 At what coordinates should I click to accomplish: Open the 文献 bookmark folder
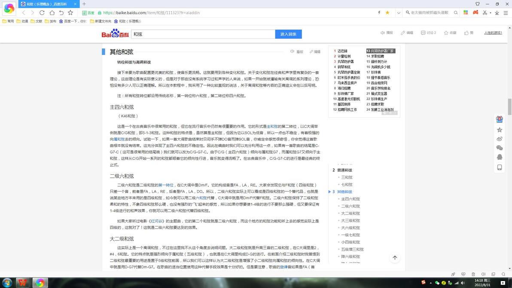click(x=36, y=21)
